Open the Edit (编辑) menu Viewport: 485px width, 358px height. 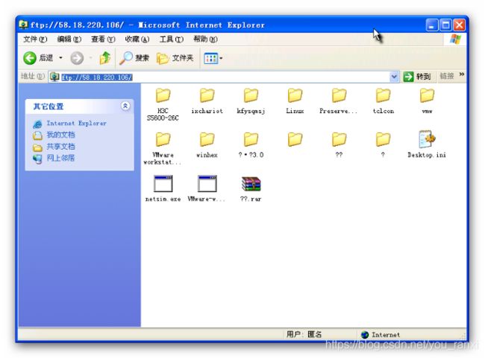coord(69,39)
